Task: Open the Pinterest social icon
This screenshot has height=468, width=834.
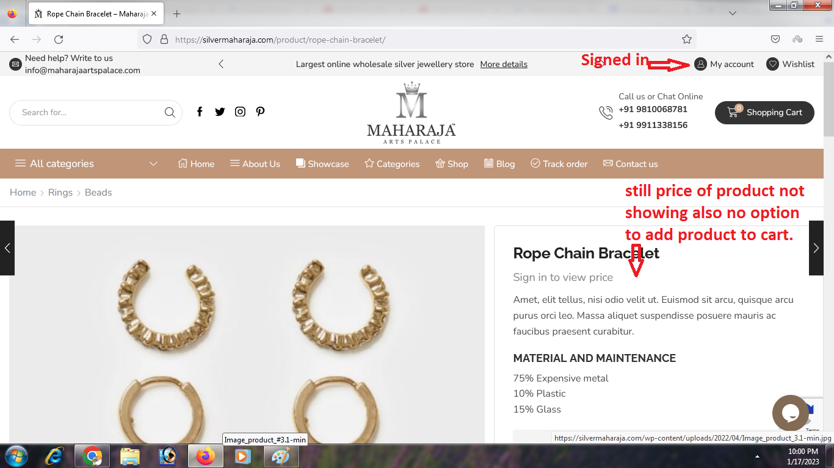Action: pyautogui.click(x=260, y=112)
